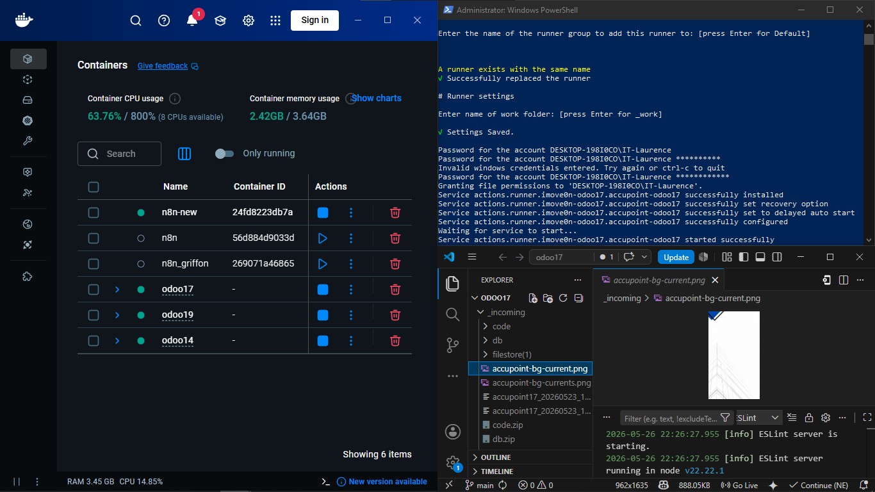
Task: Expand the odoo17 compose stack
Action: [x=117, y=290]
